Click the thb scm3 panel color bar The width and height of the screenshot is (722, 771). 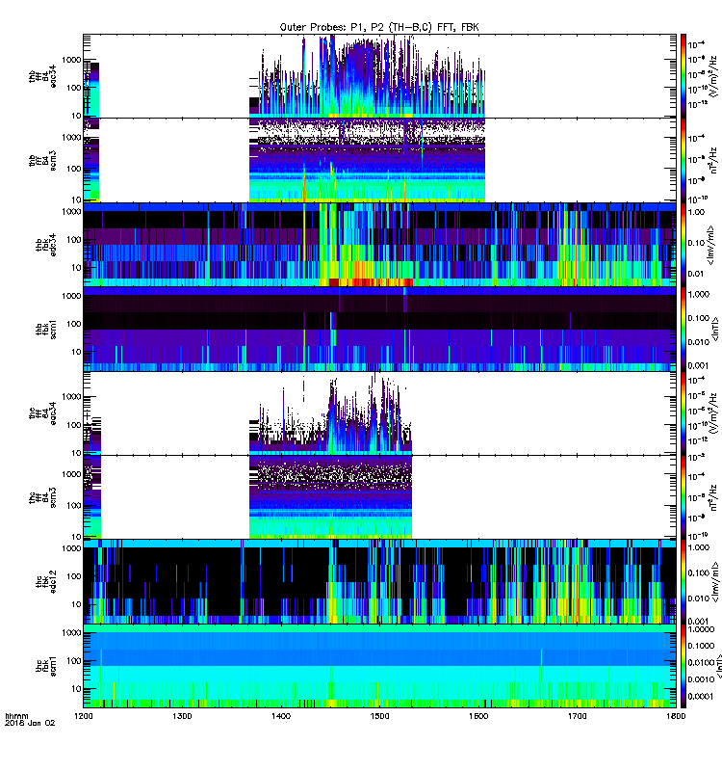[x=683, y=160]
